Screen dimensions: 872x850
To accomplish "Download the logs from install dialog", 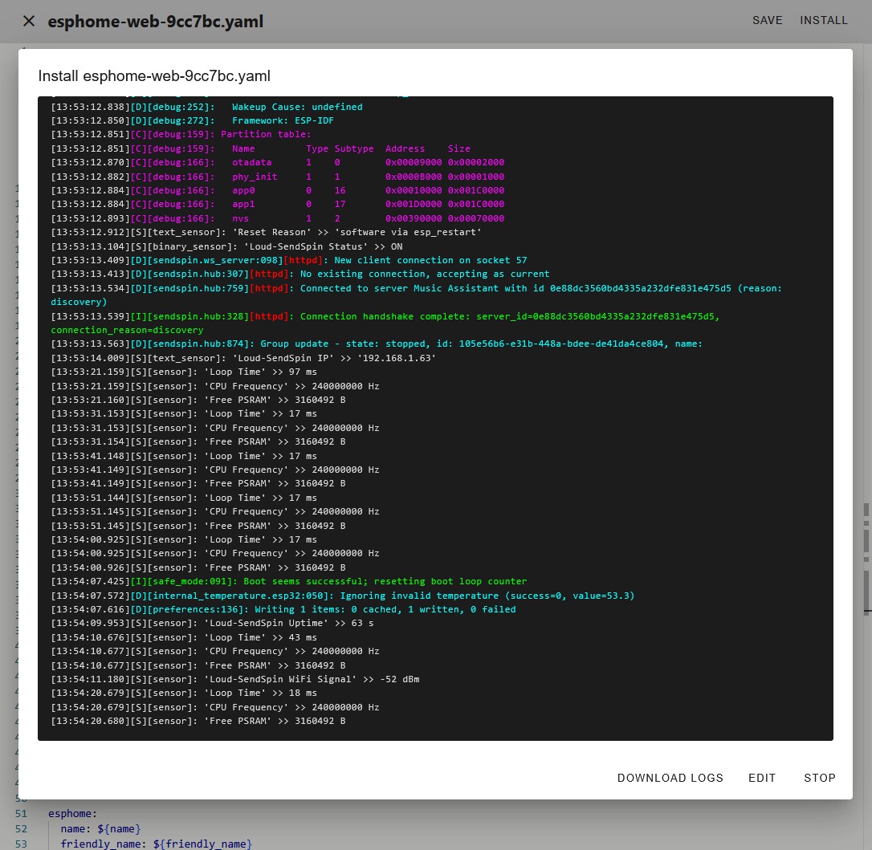I will coord(670,778).
